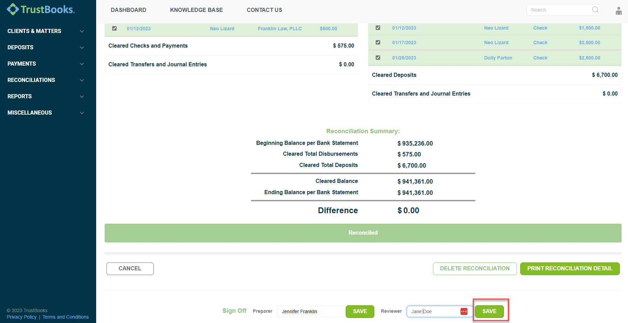The width and height of the screenshot is (628, 323).
Task: Click the $2,500.00 amount for Dolly Parton
Action: coord(589,58)
